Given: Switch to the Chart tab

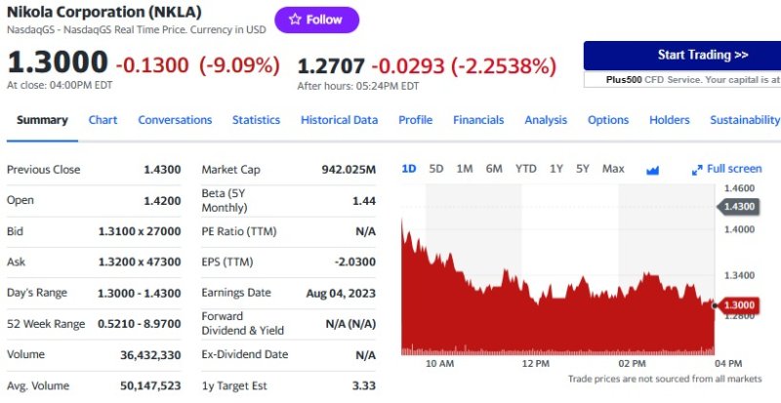Looking at the screenshot, I should (x=103, y=120).
